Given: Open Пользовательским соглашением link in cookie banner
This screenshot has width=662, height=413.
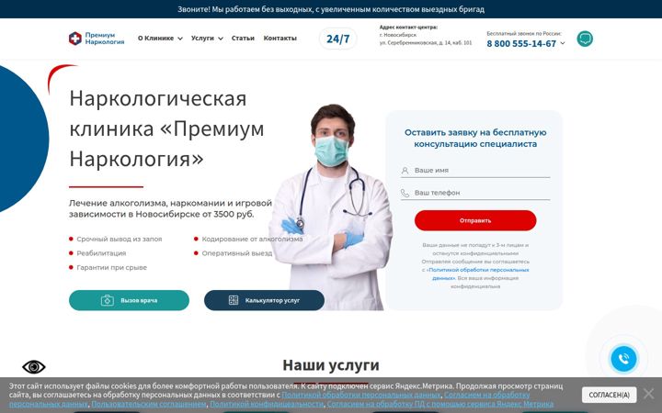Looking at the screenshot, I should [x=149, y=404].
